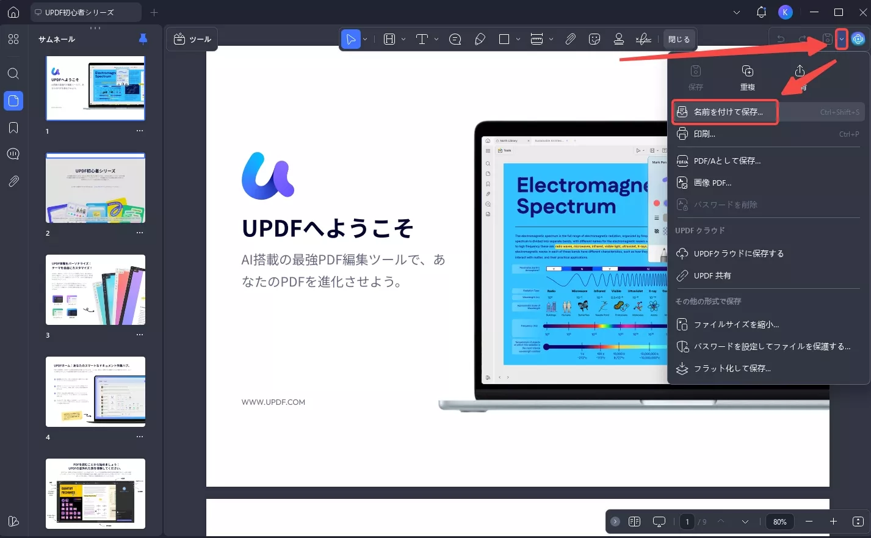The height and width of the screenshot is (538, 871).
Task: Expand text tool options arrow
Action: click(436, 39)
